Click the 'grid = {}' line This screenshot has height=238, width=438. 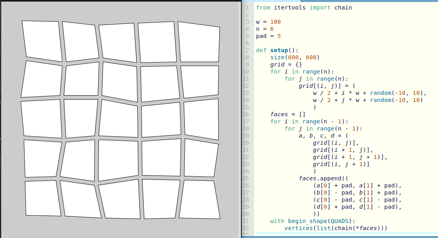point(286,64)
